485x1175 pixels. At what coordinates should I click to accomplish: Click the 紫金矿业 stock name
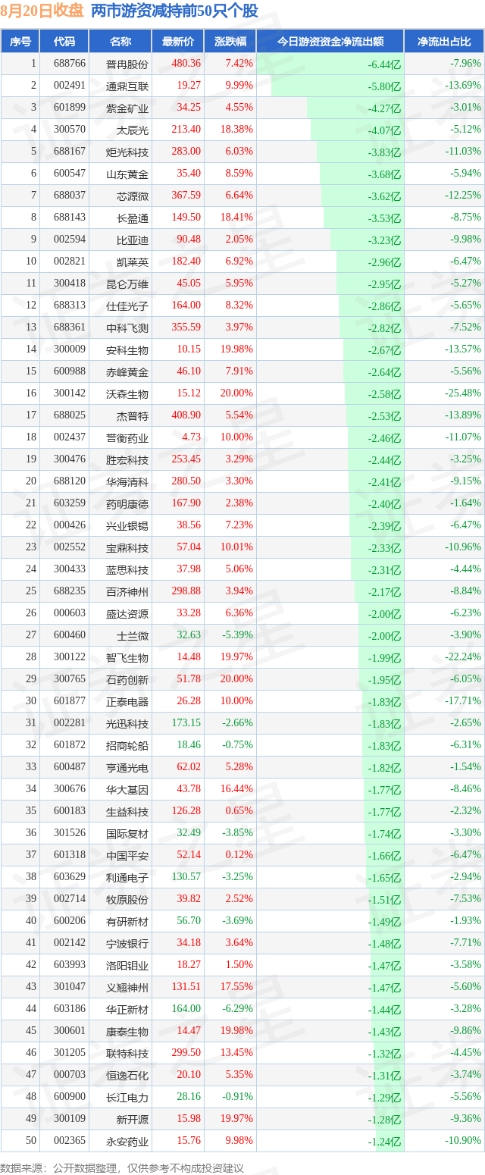127,108
